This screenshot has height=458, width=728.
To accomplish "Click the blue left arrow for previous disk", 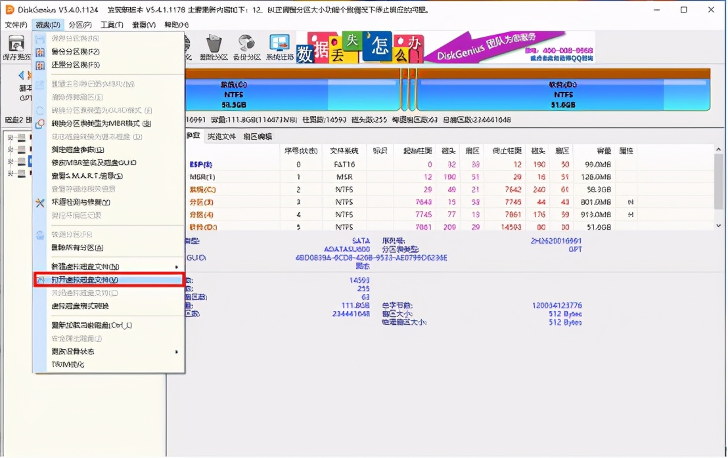I will pyautogui.click(x=21, y=75).
